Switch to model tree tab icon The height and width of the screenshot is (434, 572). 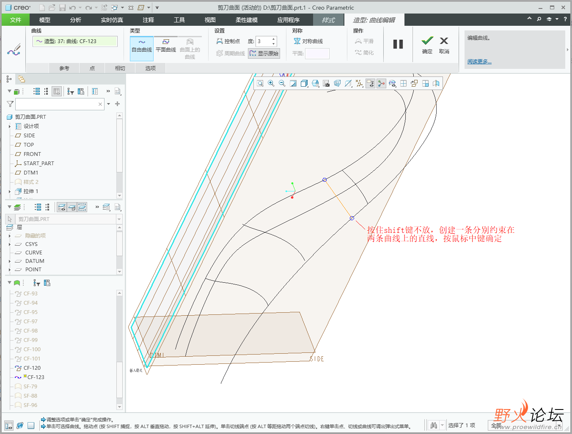[9, 79]
